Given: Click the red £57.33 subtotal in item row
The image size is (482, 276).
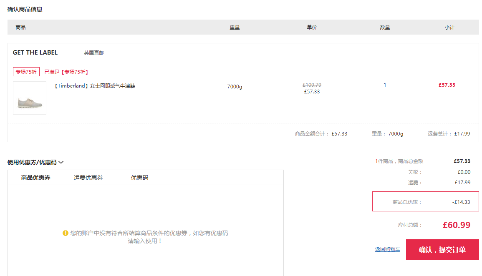Looking at the screenshot, I should click(x=447, y=85).
